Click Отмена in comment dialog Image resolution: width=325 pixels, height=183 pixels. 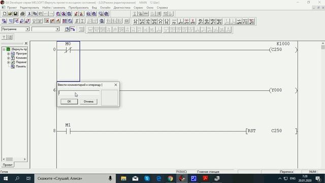pyautogui.click(x=88, y=102)
